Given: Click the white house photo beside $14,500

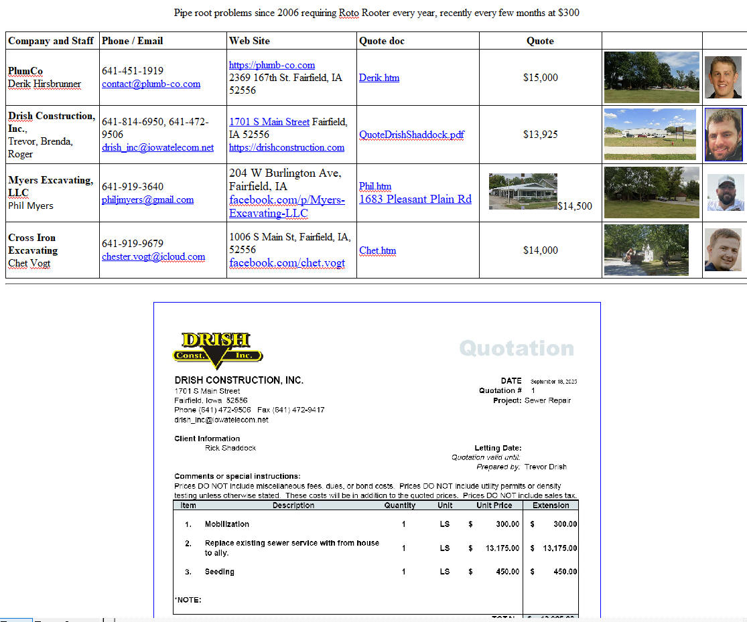Looking at the screenshot, I should [x=523, y=191].
